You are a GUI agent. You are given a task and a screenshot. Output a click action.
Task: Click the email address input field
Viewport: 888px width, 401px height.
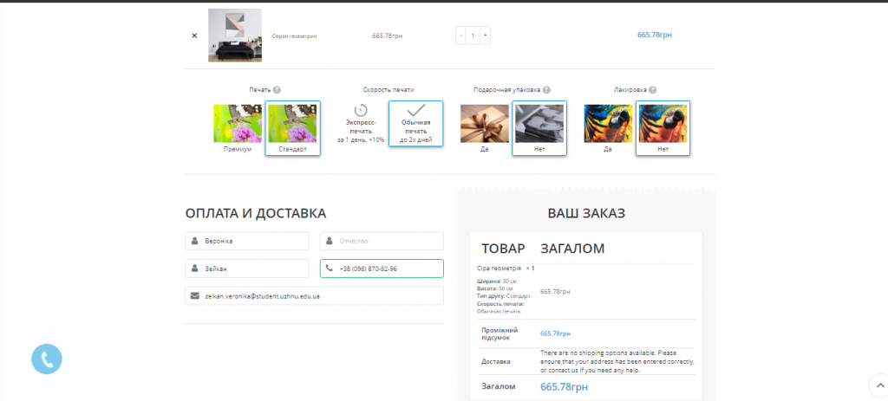(314, 296)
